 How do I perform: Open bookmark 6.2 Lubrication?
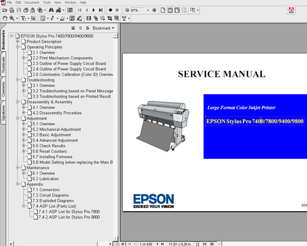46,179
